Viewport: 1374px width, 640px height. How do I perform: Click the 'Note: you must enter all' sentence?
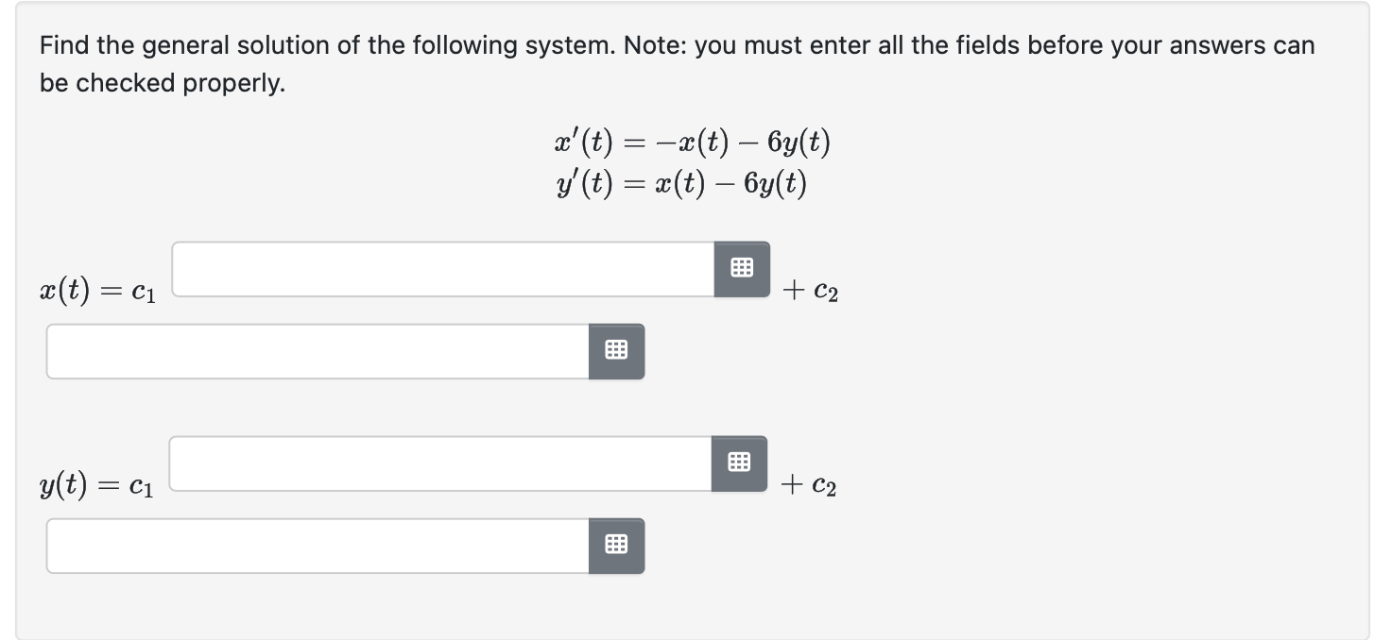(764, 45)
